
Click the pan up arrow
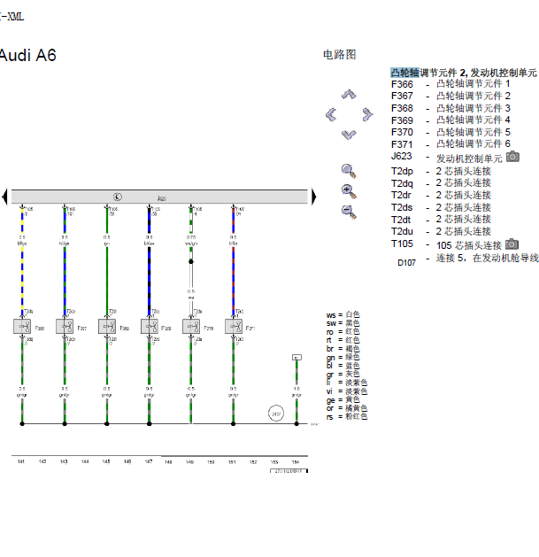pos(349,94)
